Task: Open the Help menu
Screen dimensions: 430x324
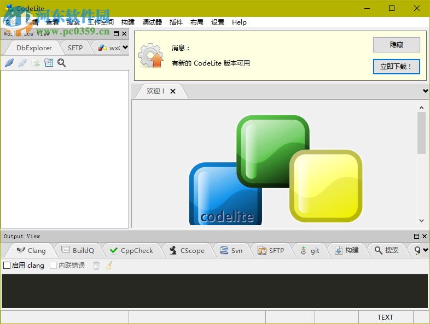Action: click(x=239, y=22)
